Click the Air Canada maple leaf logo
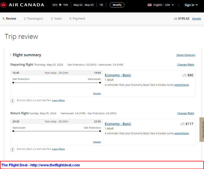The image size is (204, 169). point(3,5)
